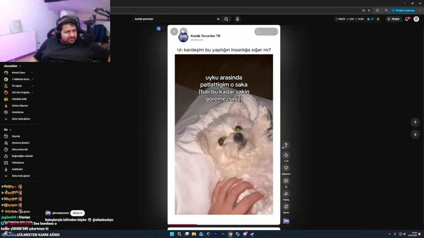This screenshot has height=238, width=424.
Task: Open the Ahmet Akpunar subscription
Action: point(19,106)
